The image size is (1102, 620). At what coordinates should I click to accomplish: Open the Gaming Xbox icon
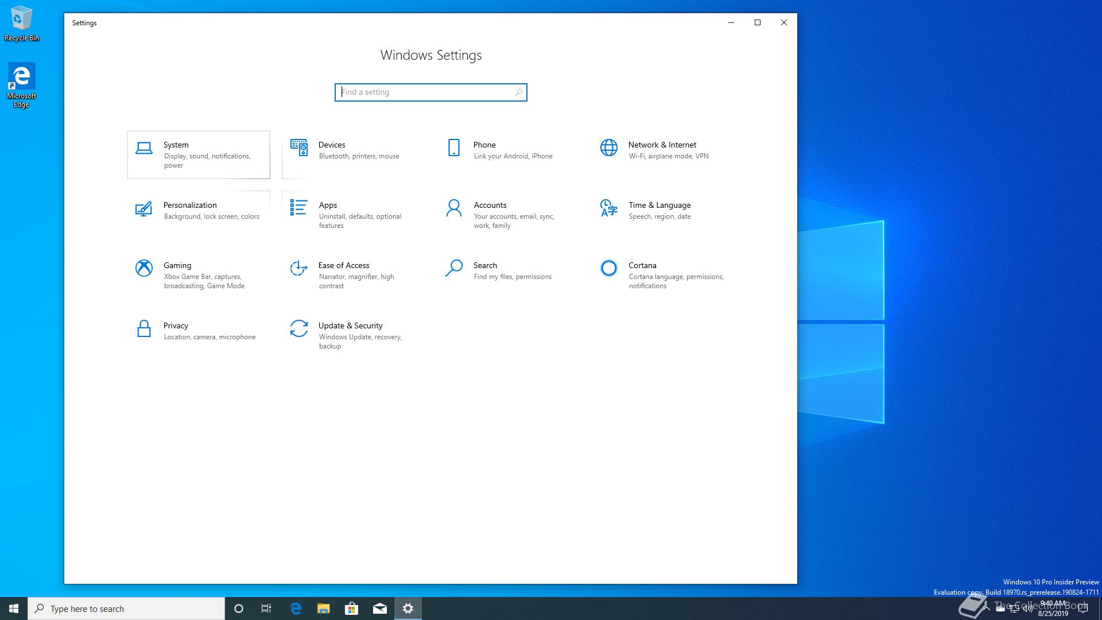tap(144, 268)
